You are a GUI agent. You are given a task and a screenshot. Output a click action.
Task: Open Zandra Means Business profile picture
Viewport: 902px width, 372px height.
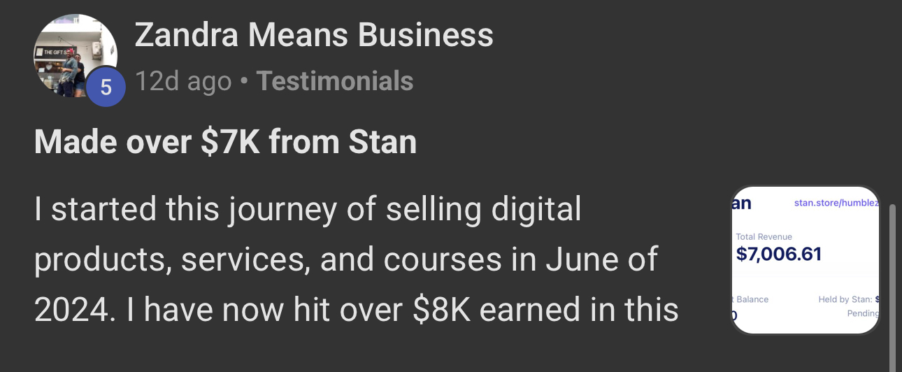(x=76, y=56)
